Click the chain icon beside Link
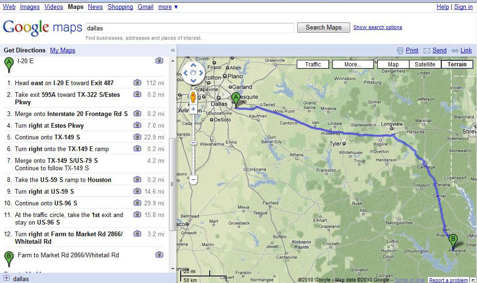 [x=455, y=51]
